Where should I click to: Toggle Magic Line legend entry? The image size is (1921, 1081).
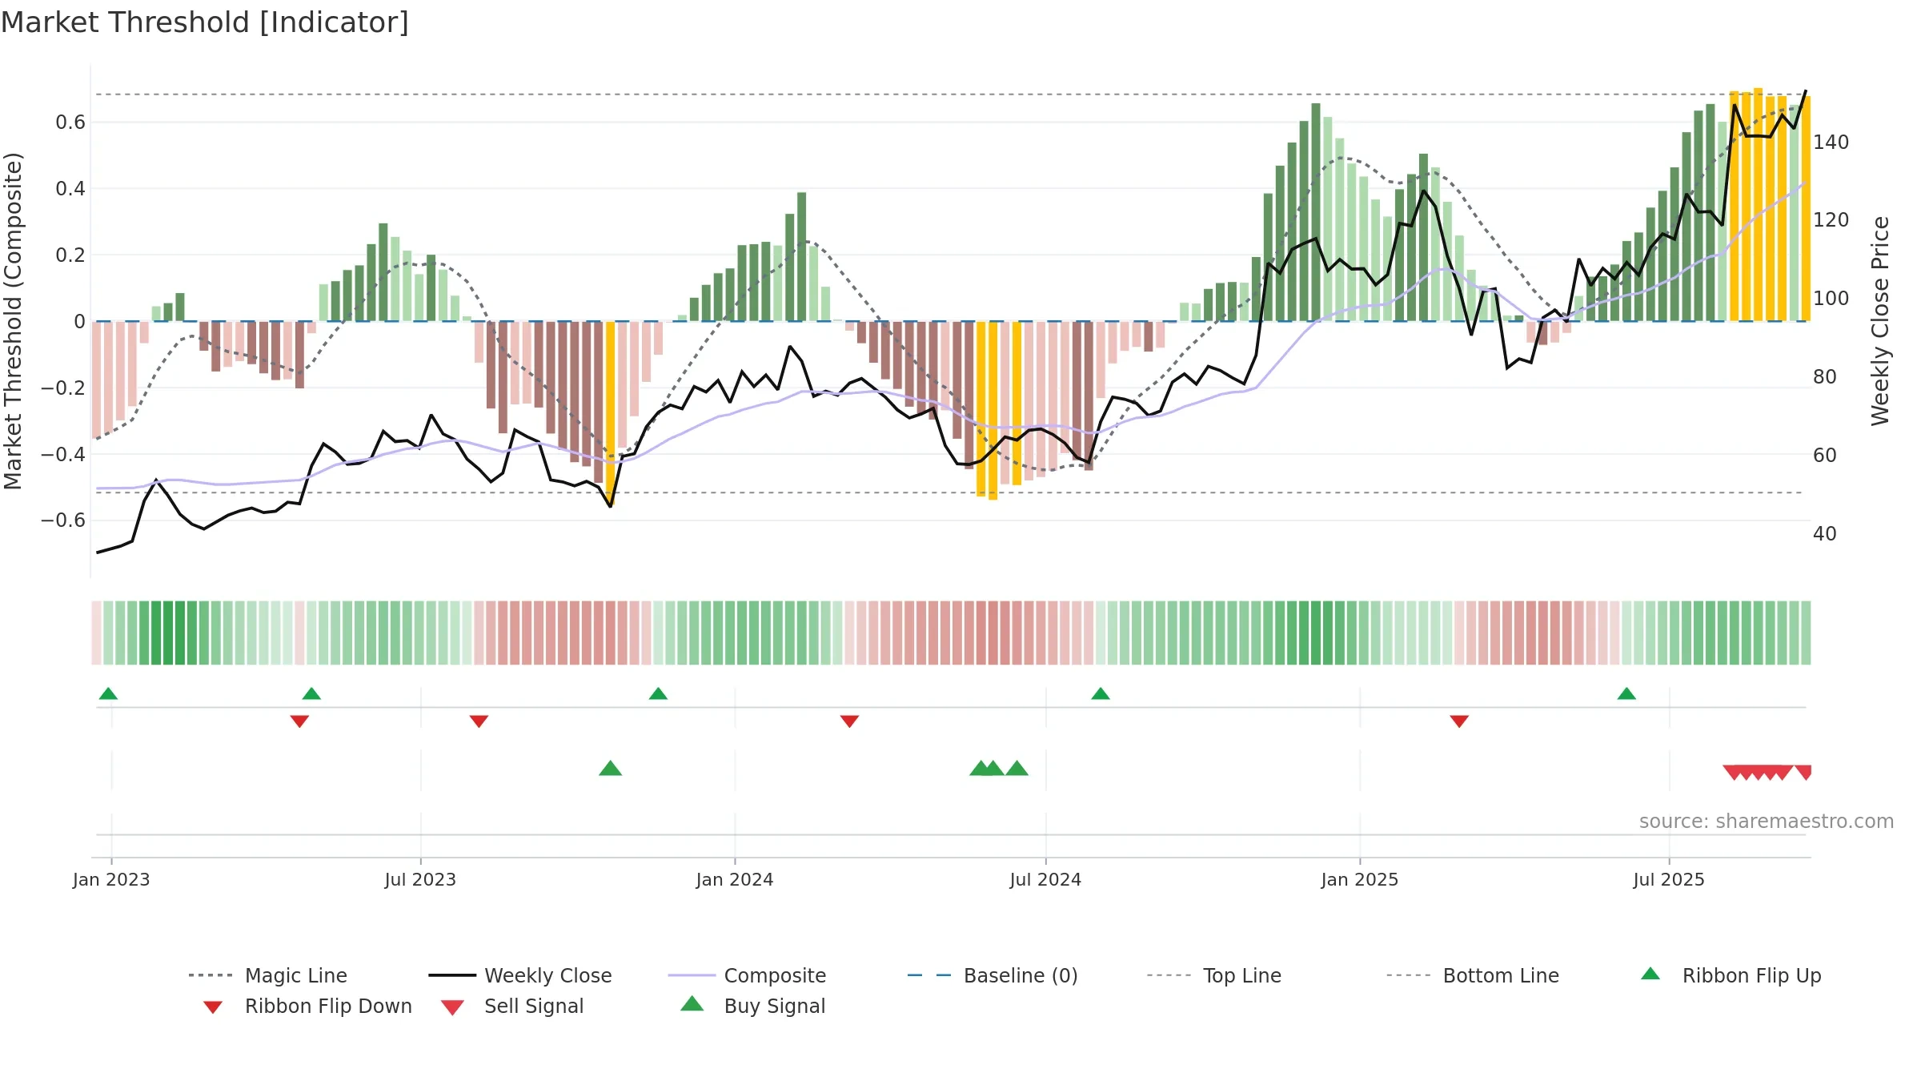[267, 975]
